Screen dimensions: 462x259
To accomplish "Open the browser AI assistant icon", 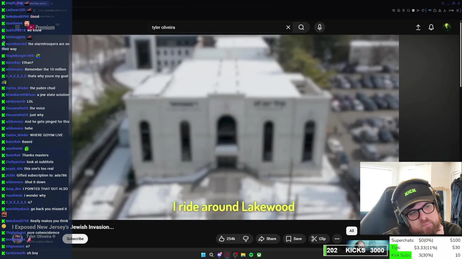I will point(451,10).
